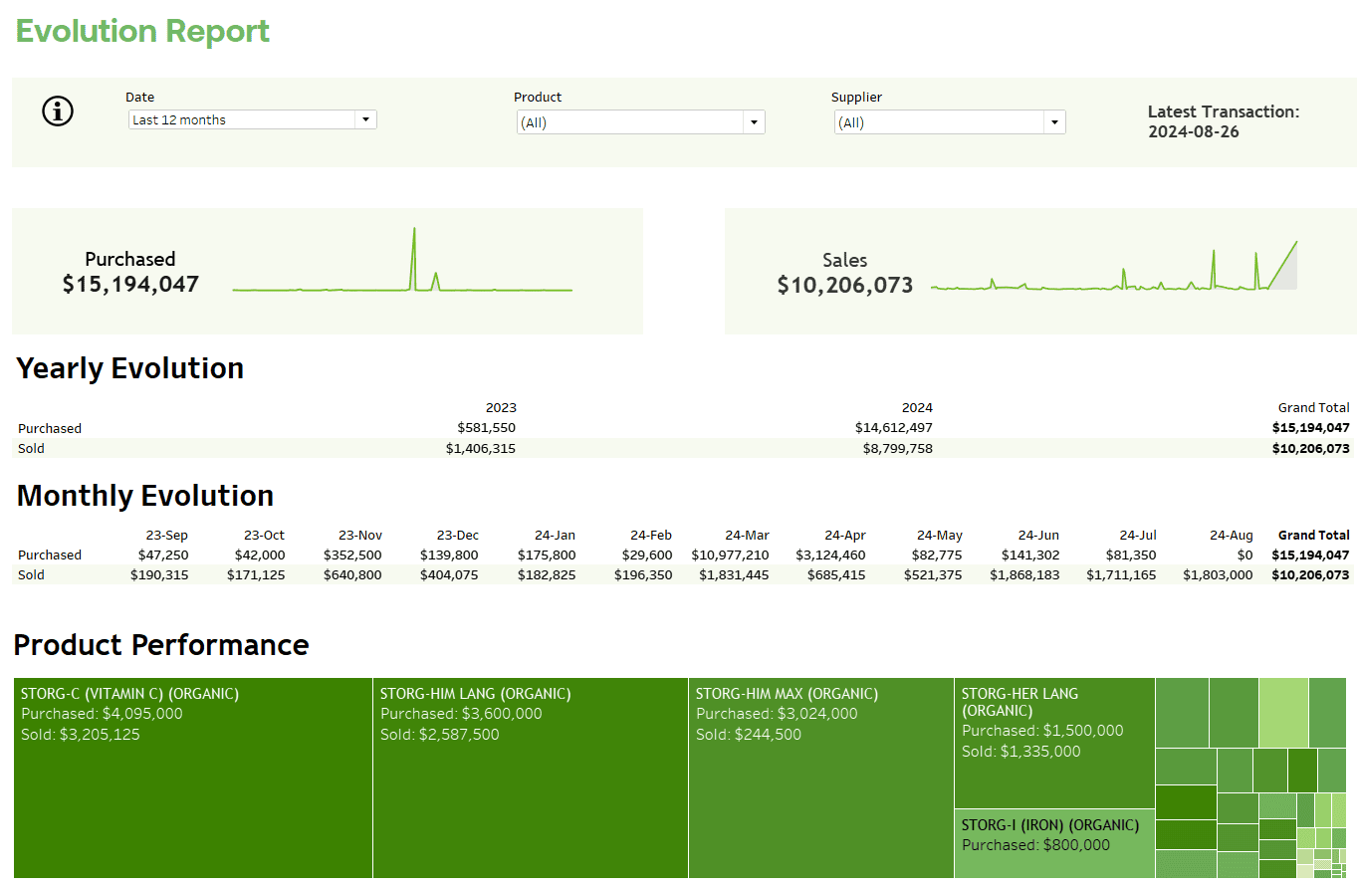Open the Date dropdown showing Last 12 months

click(x=253, y=119)
